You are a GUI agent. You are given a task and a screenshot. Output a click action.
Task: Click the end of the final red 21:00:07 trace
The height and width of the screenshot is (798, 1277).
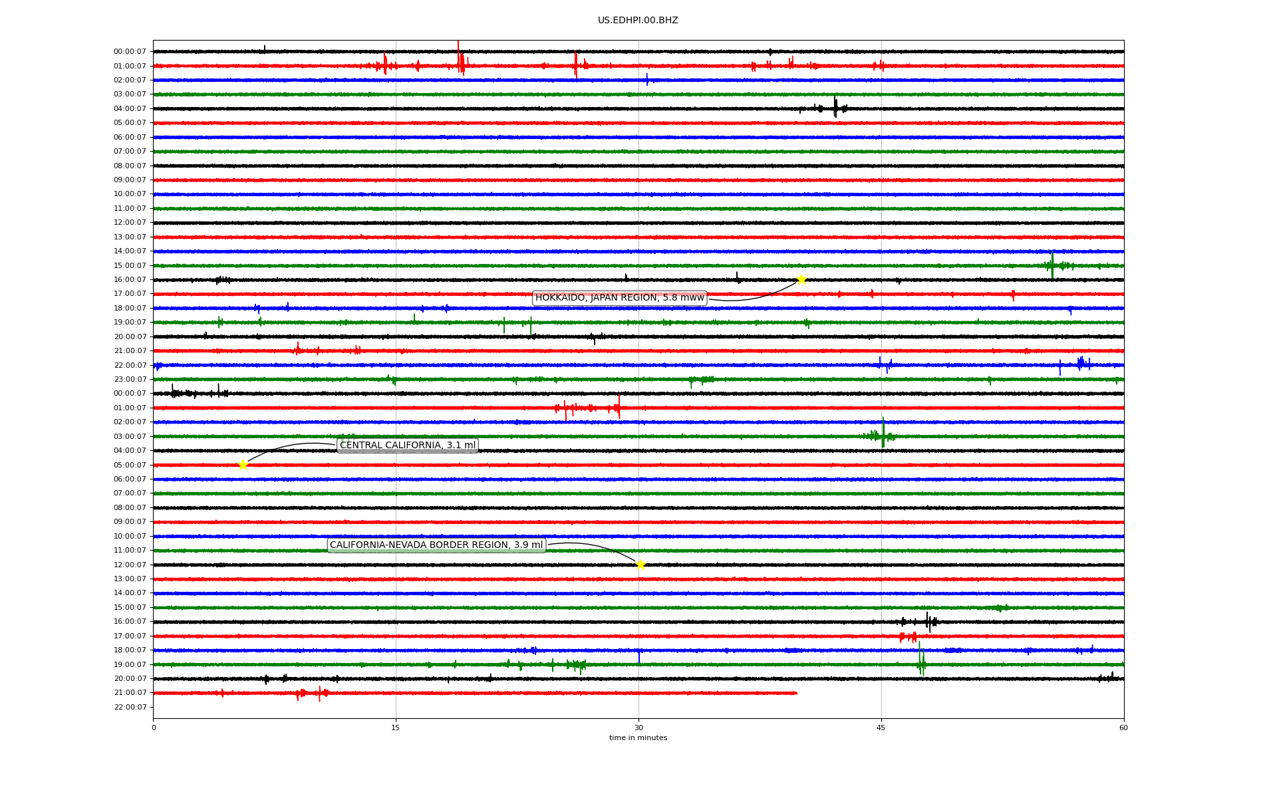click(796, 693)
